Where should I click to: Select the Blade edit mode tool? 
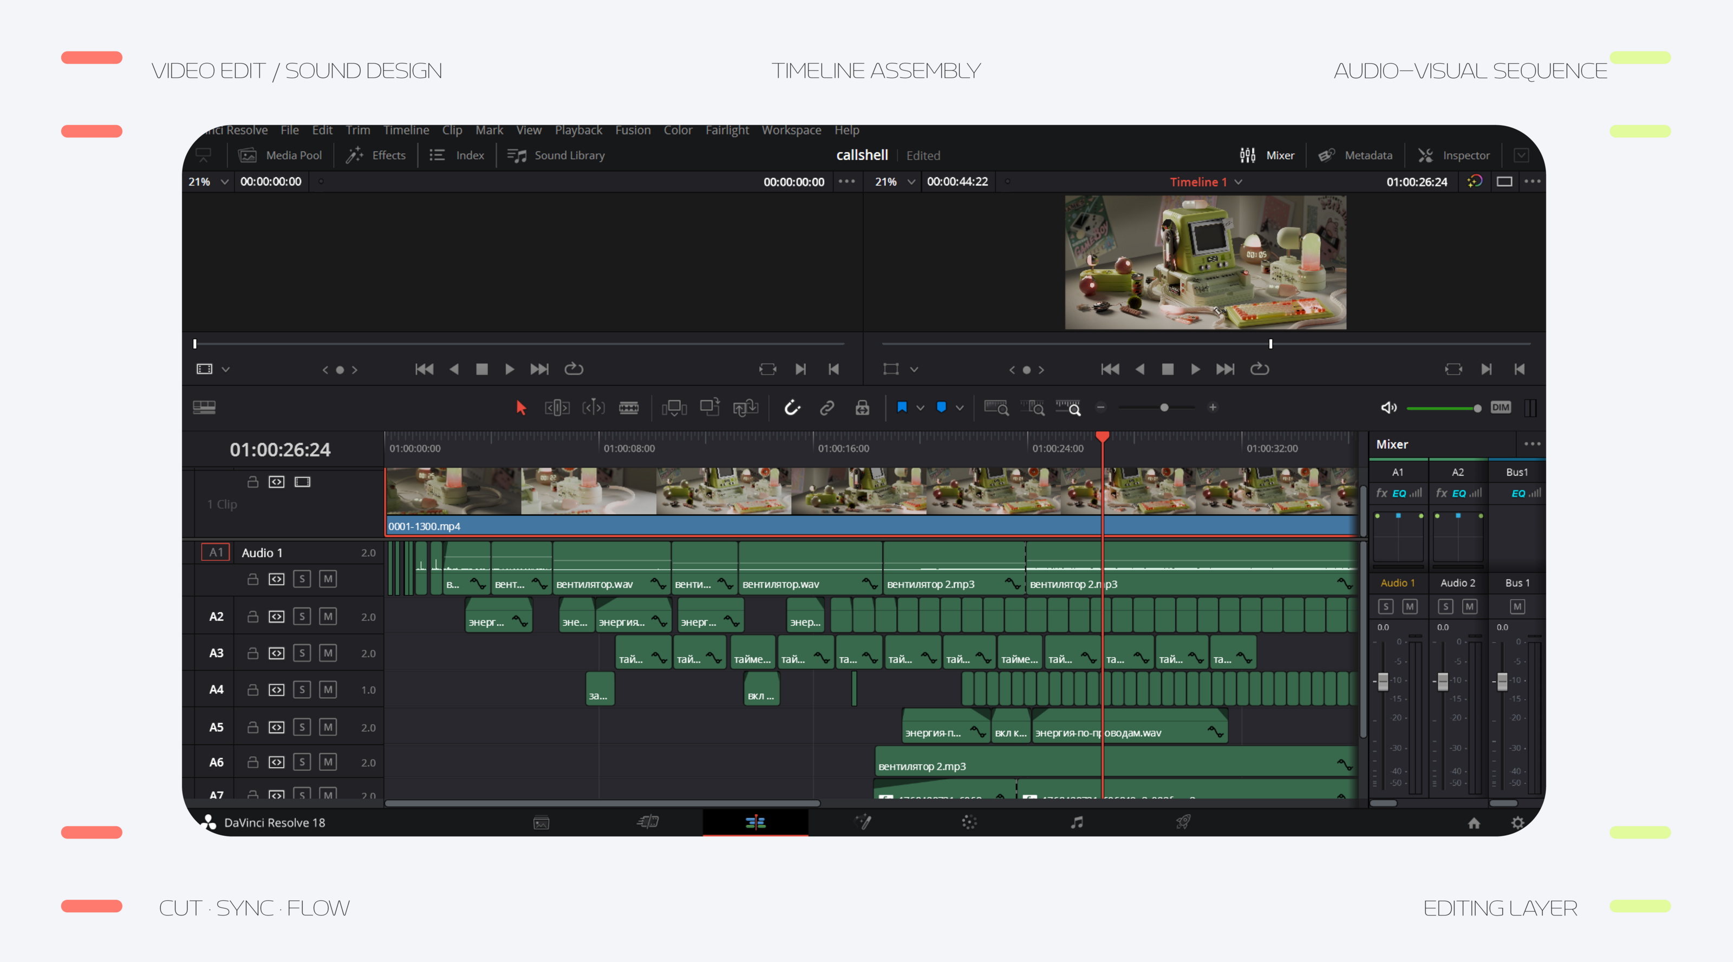[628, 408]
